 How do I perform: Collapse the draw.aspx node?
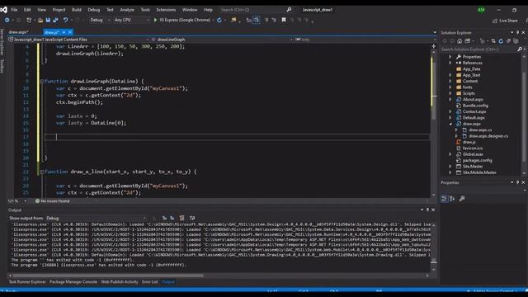pyautogui.click(x=450, y=124)
